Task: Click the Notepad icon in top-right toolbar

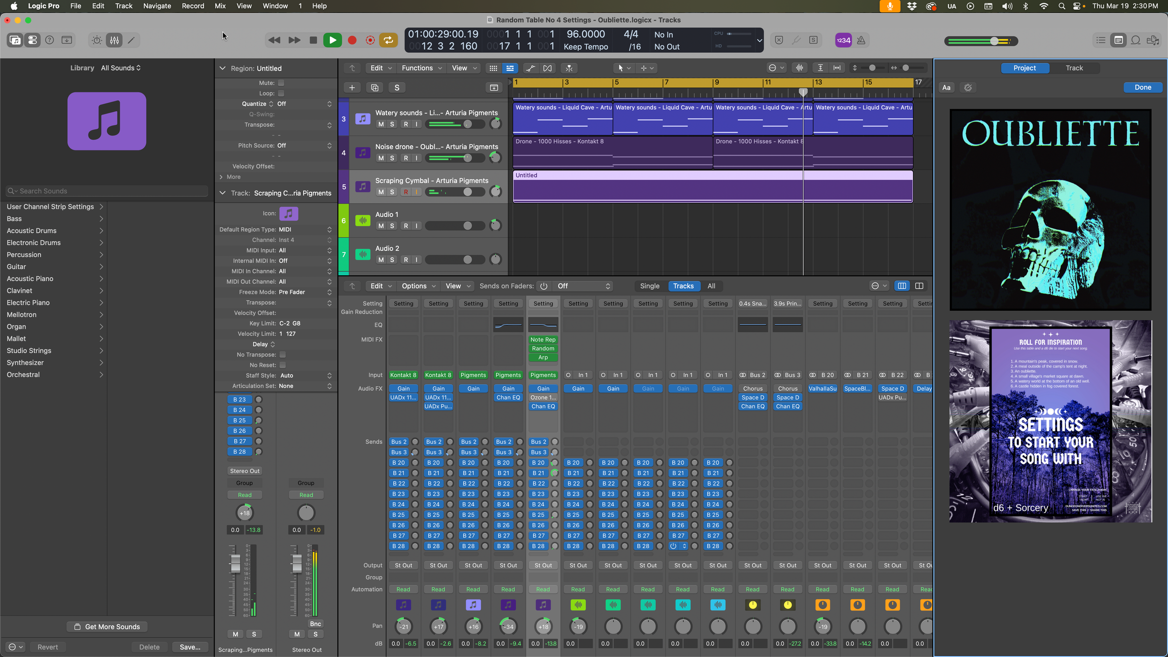Action: pos(1118,40)
